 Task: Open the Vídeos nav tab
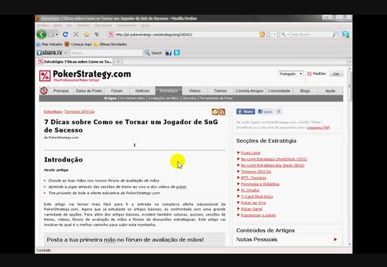click(x=194, y=91)
